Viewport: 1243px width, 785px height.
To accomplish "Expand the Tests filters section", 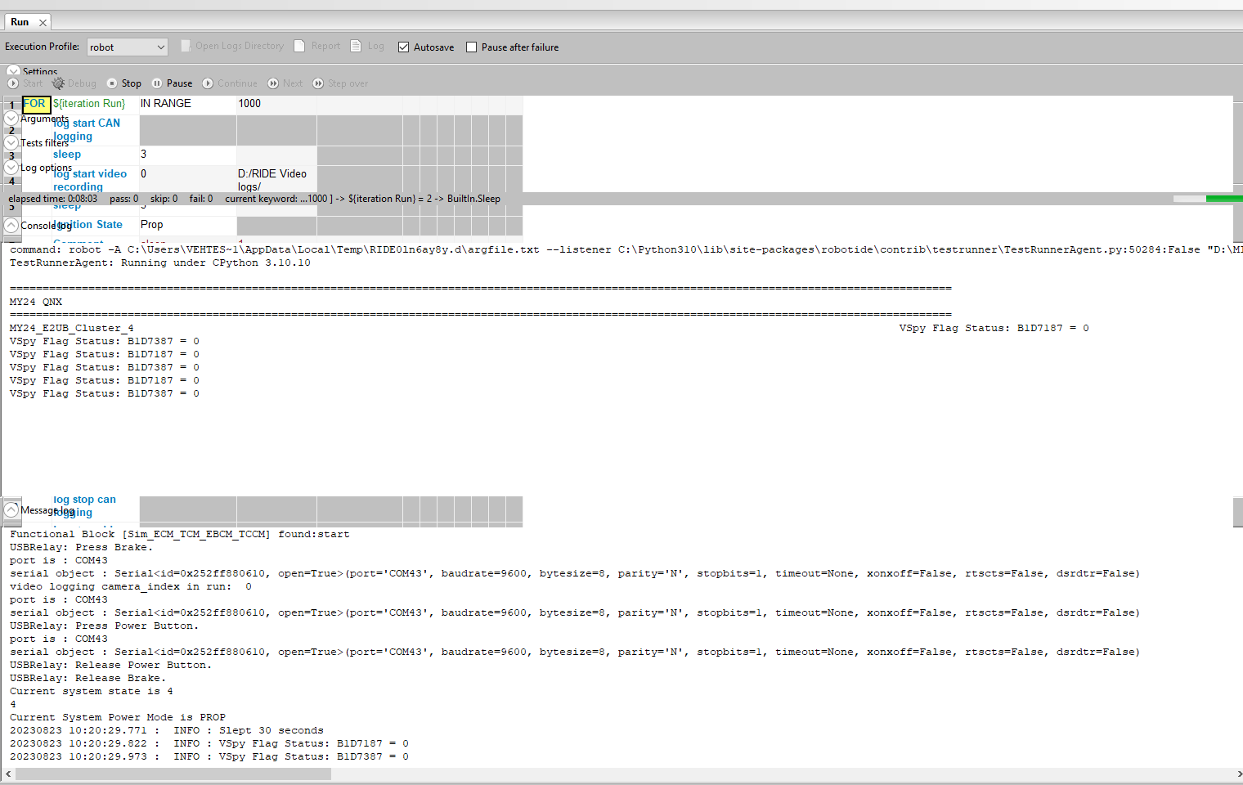I will pyautogui.click(x=11, y=142).
